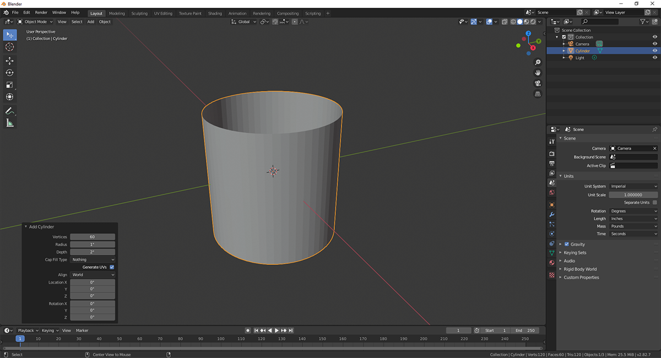Switch to the Sculpting workspace tab
The width and height of the screenshot is (661, 358).
click(x=139, y=13)
